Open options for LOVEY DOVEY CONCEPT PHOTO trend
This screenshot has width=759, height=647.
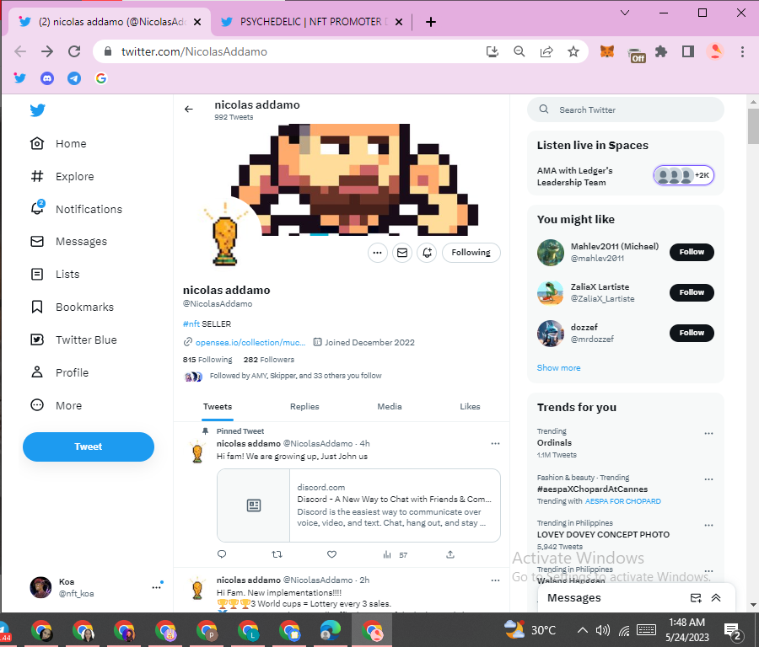[x=708, y=525]
